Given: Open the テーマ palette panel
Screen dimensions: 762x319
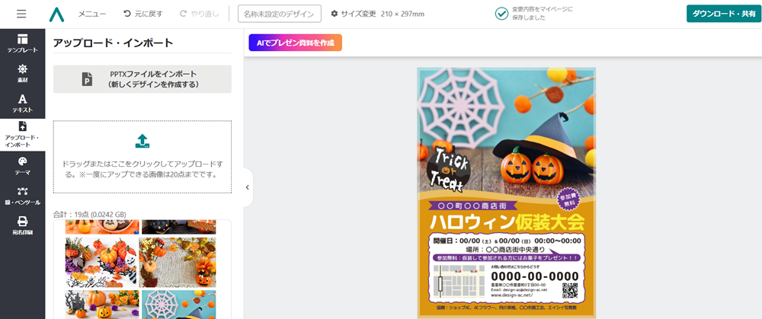Looking at the screenshot, I should (x=22, y=165).
